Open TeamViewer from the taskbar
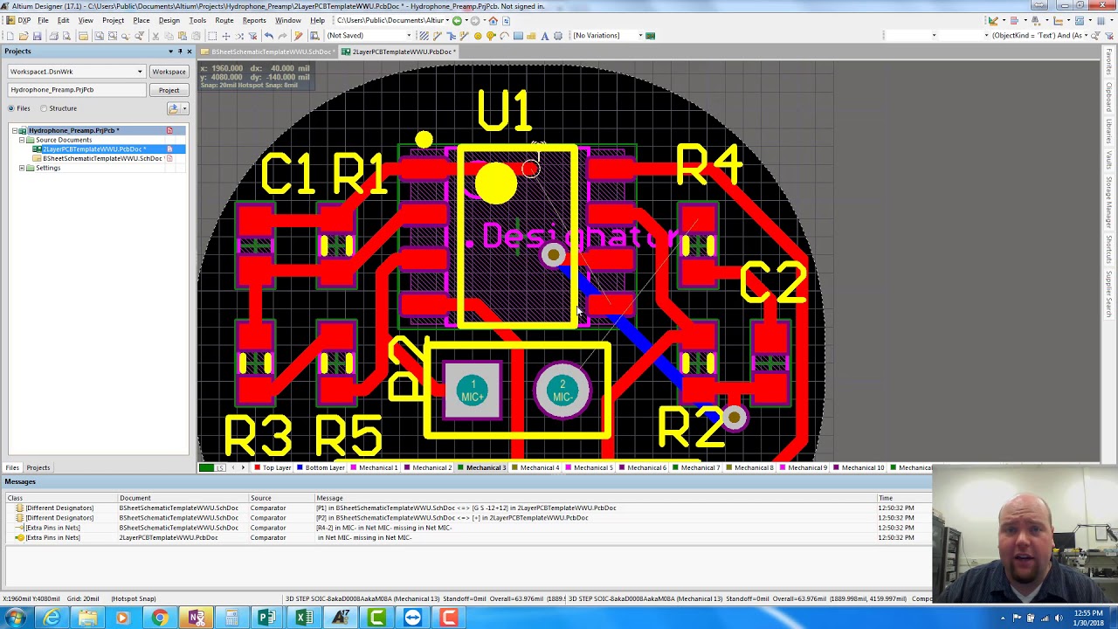The width and height of the screenshot is (1118, 629). click(412, 618)
